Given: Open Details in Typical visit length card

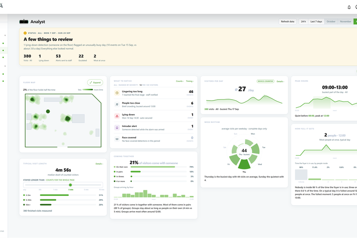Looking at the screenshot, I should (x=99, y=164).
